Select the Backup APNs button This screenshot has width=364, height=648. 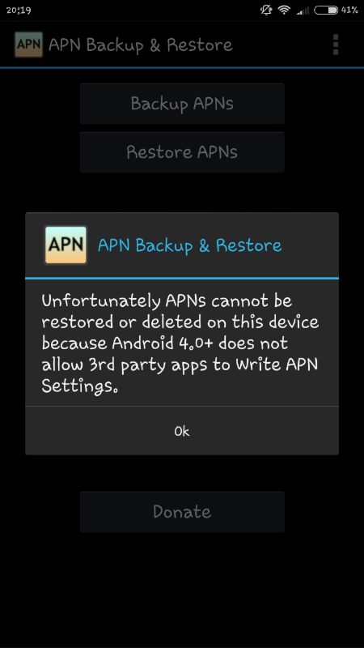click(182, 104)
